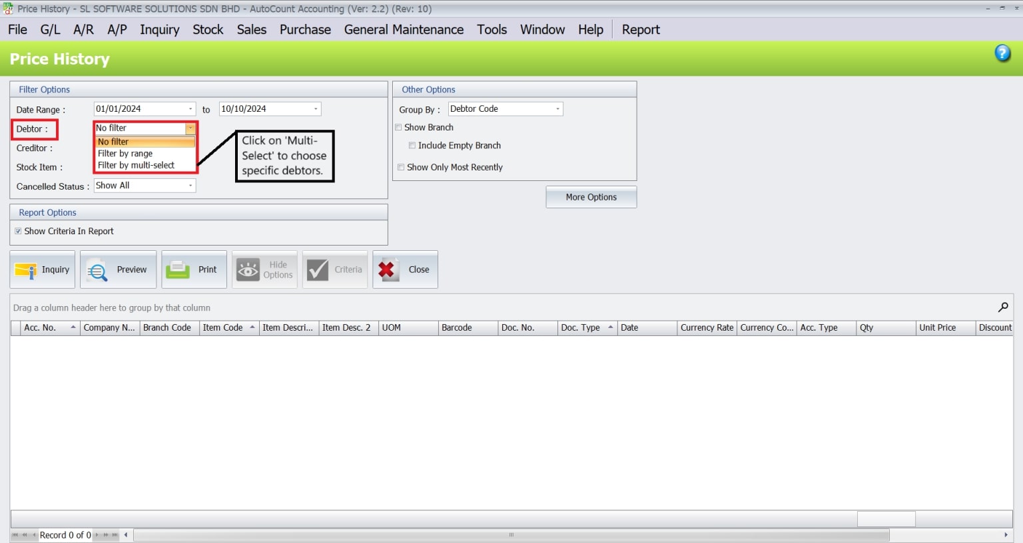Screen dimensions: 1023x543
Task: Click the search magnifier above the grid
Action: [1002, 307]
